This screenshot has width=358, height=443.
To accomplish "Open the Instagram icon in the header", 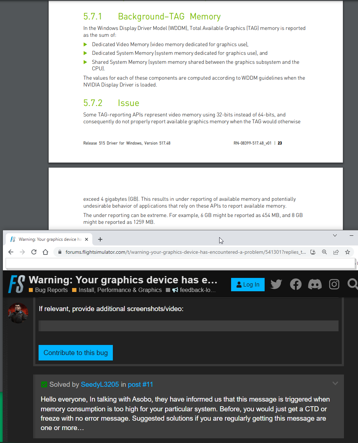I will click(x=334, y=284).
